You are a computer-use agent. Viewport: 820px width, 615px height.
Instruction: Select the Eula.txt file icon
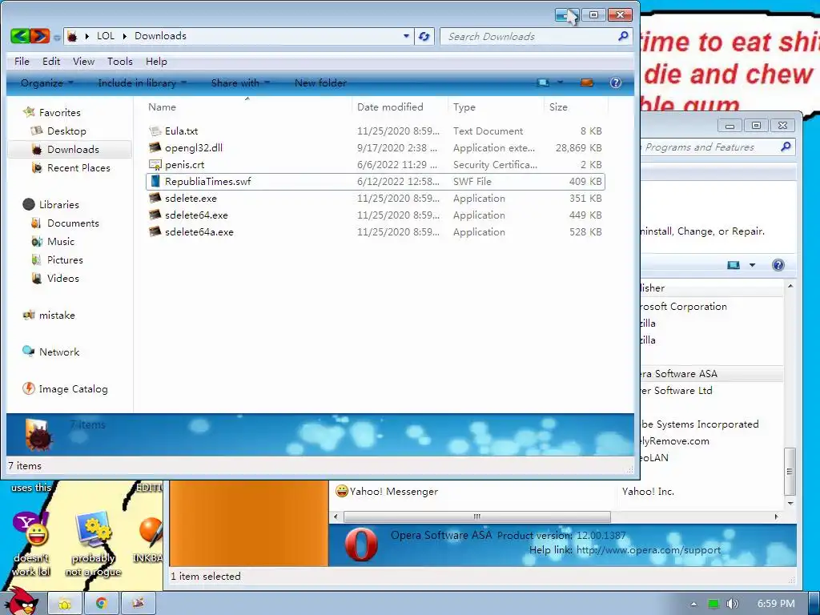point(155,131)
